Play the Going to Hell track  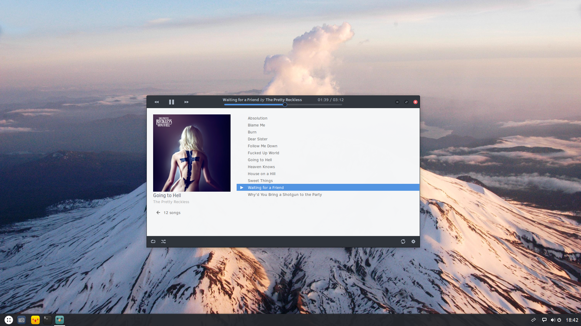pos(260,160)
